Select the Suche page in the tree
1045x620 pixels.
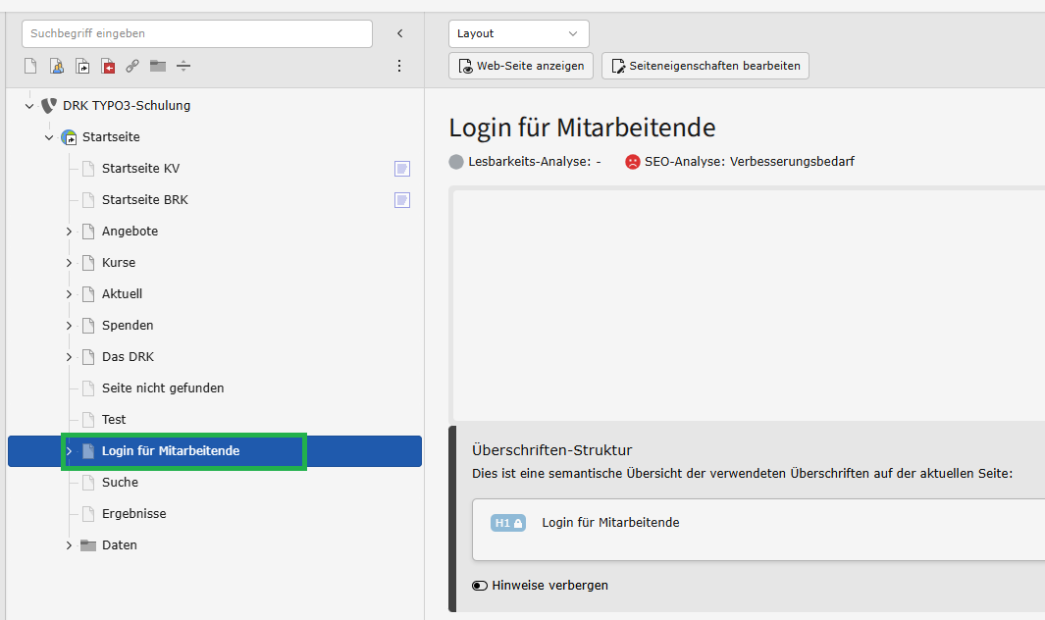click(x=120, y=482)
